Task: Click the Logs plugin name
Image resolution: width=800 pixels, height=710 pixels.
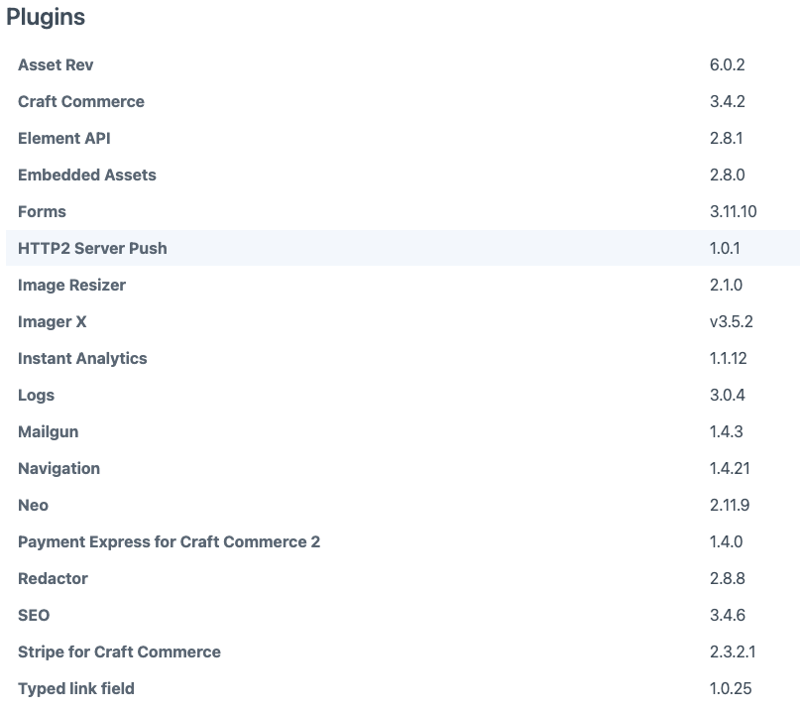Action: [36, 395]
